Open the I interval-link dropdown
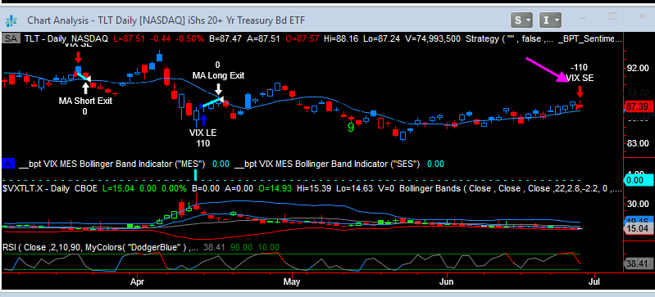 click(550, 20)
